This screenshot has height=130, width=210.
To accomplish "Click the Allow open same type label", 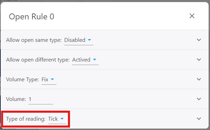I will 34,40.
